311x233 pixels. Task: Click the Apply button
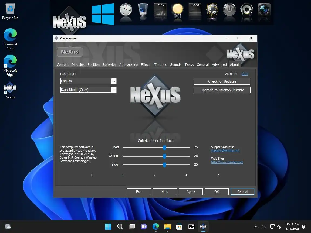pos(191,191)
